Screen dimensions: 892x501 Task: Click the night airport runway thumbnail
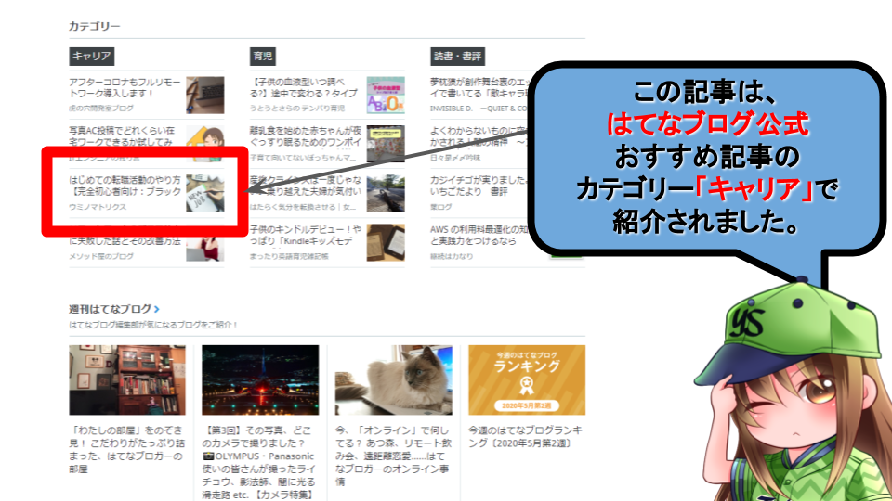[x=260, y=380]
